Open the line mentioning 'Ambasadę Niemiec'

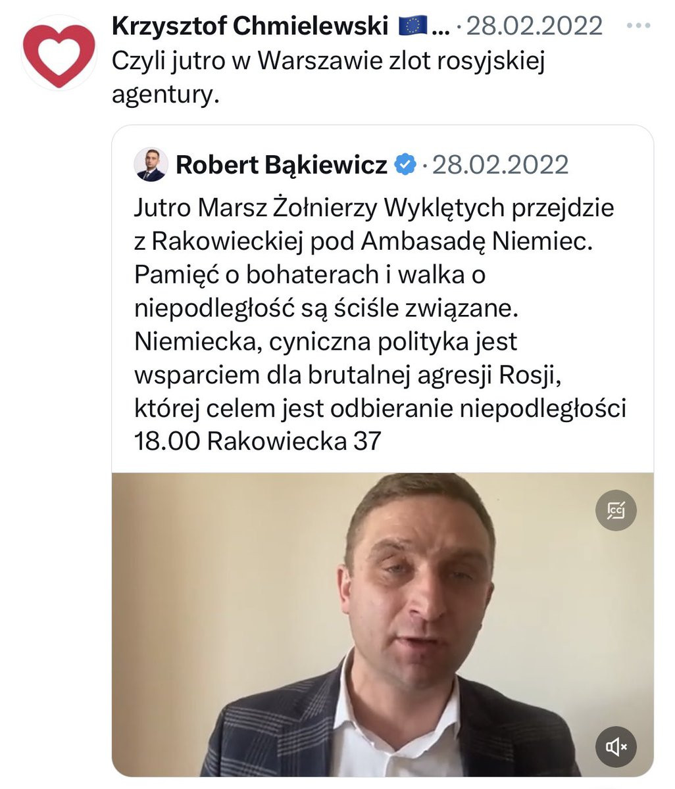point(364,241)
